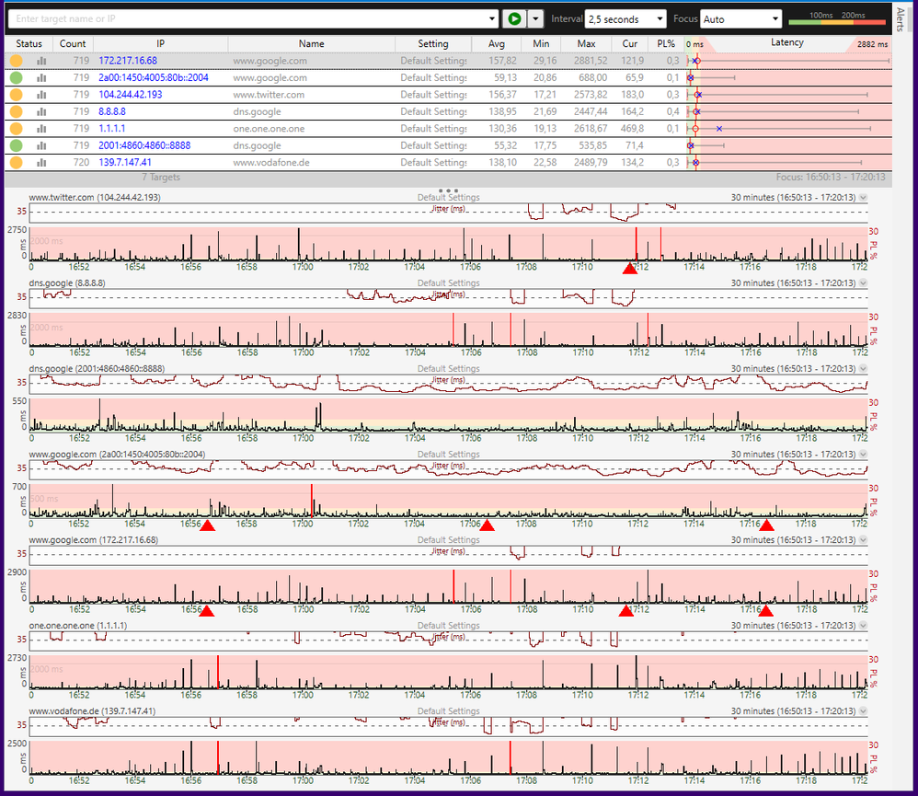Sort targets by the Avg column header

[x=497, y=43]
